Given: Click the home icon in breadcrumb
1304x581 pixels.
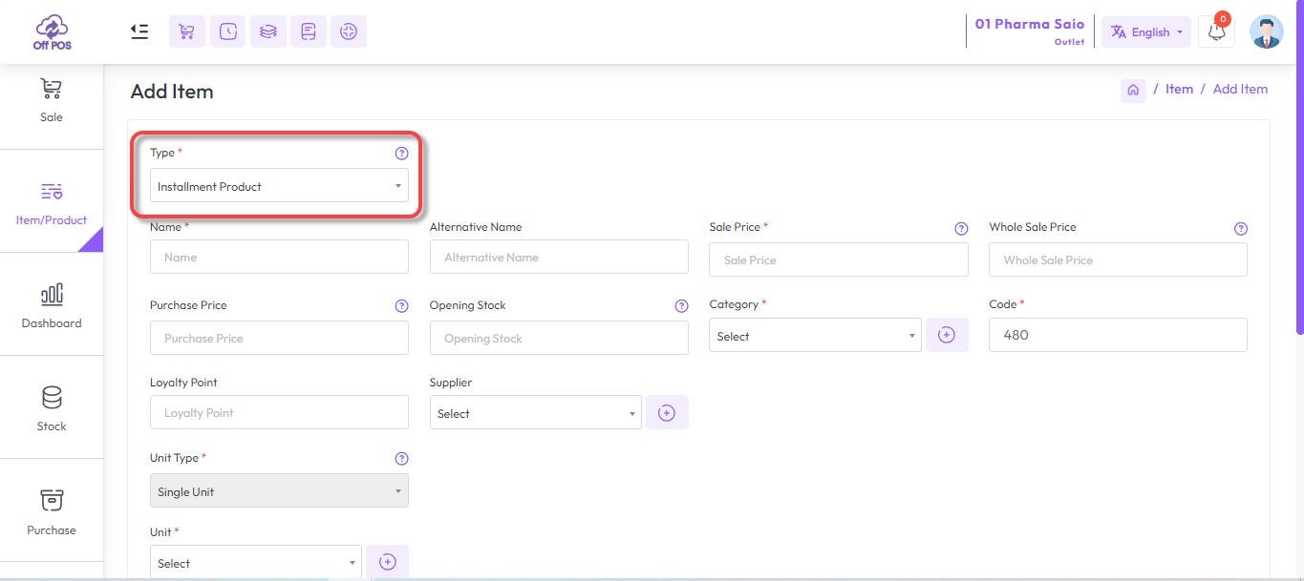Looking at the screenshot, I should tap(1133, 90).
